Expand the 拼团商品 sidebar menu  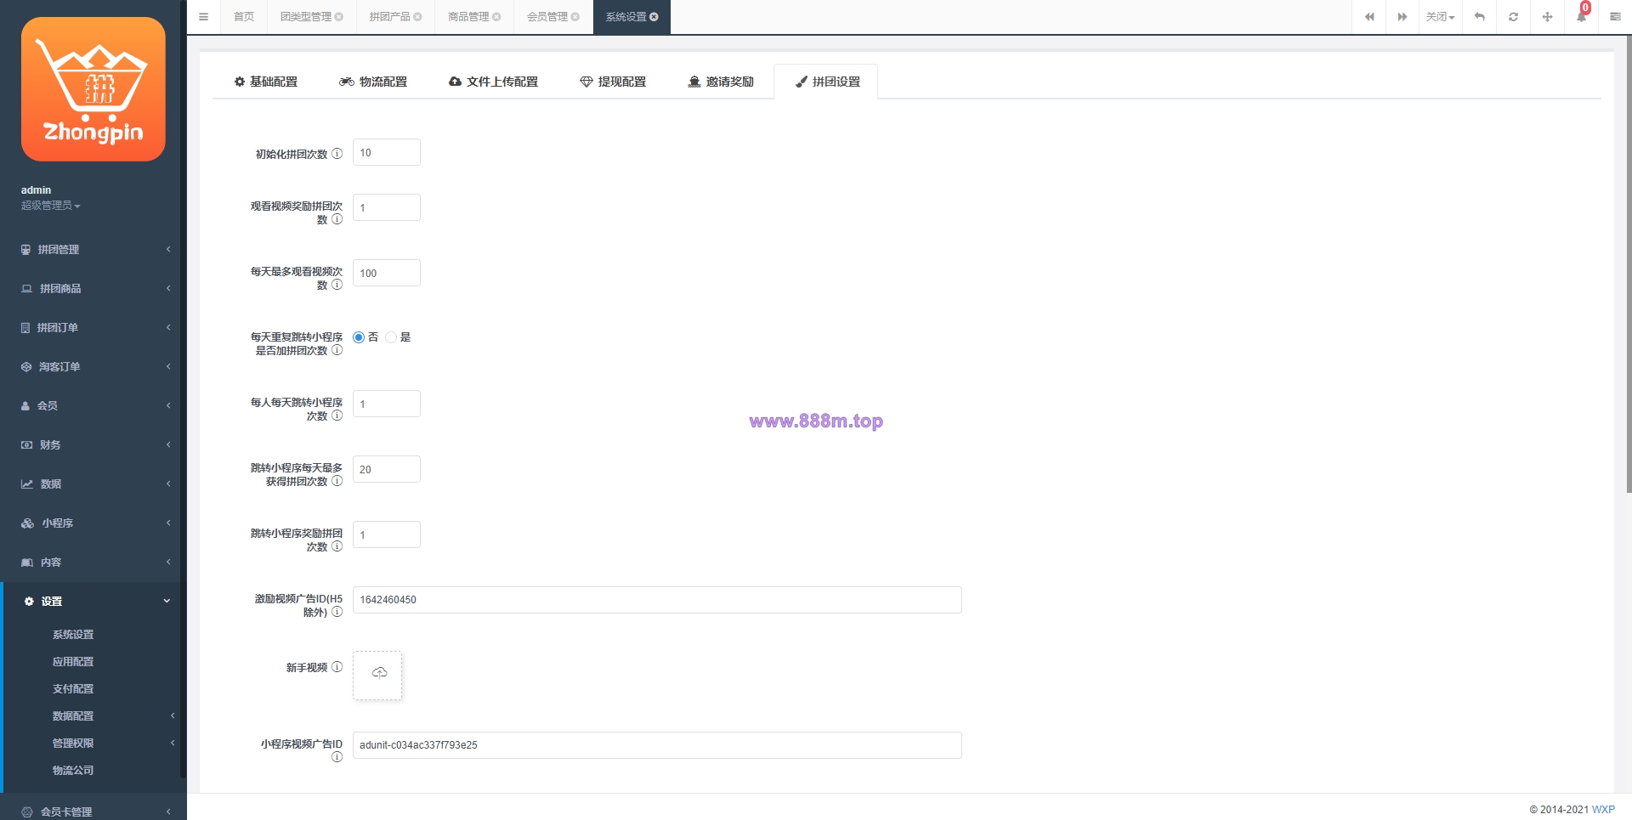pos(93,289)
